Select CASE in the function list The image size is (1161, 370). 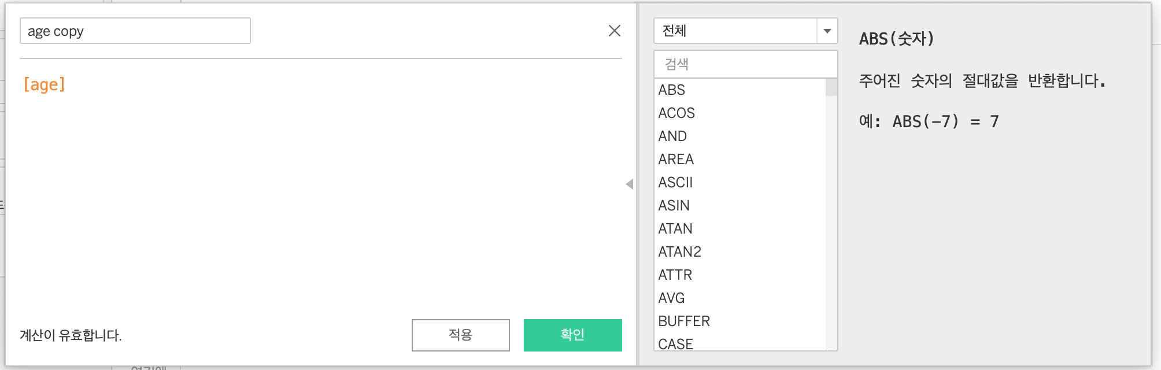740,343
